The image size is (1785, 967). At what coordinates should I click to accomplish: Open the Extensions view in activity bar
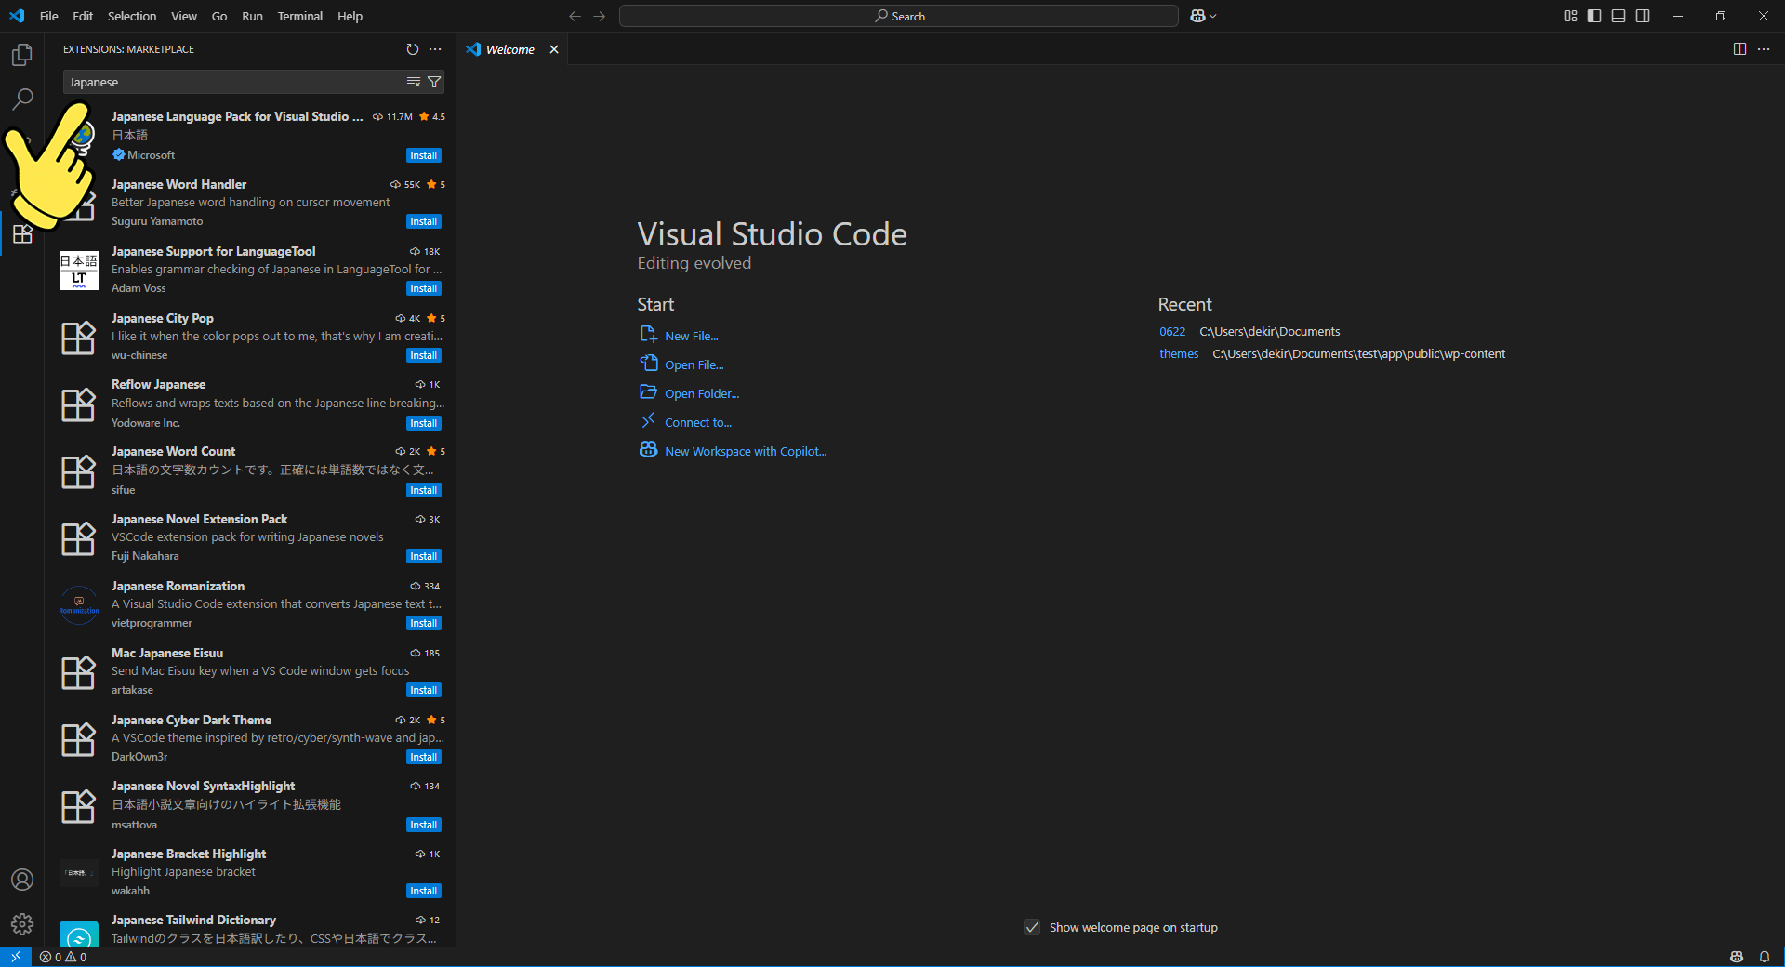pyautogui.click(x=22, y=233)
